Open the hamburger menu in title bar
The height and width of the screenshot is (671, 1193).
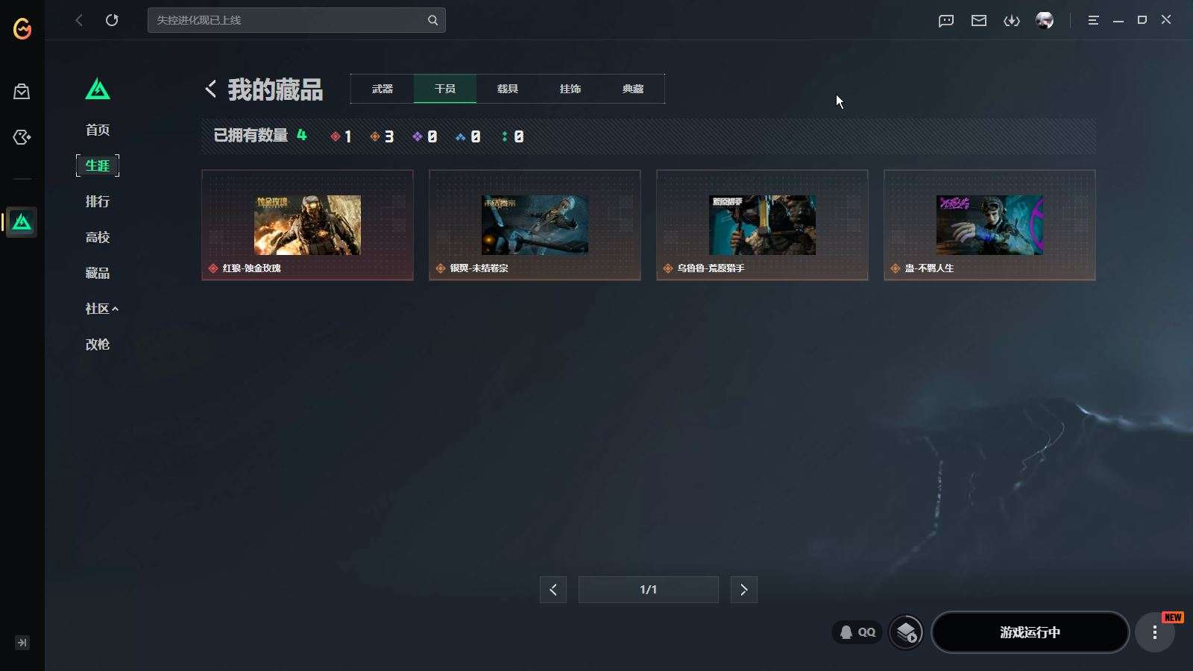(x=1093, y=21)
